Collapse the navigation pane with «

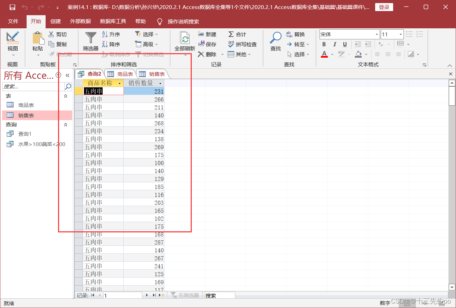[67, 75]
